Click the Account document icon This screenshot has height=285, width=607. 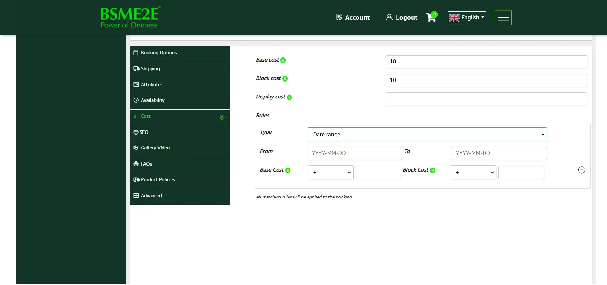pos(339,17)
